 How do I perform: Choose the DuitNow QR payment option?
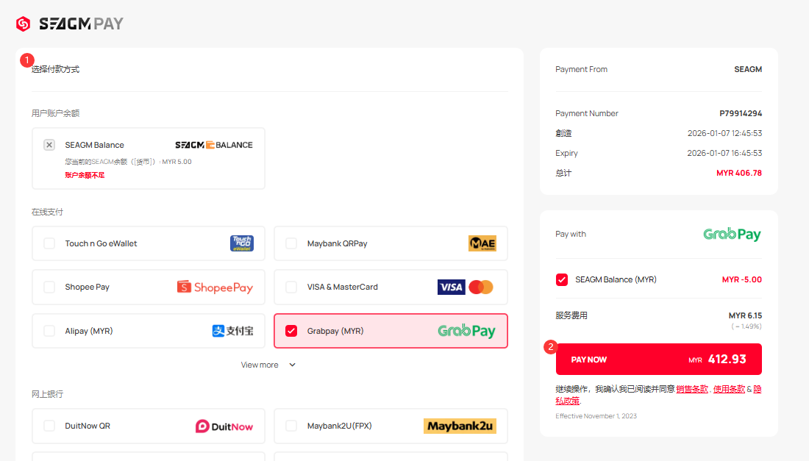(x=49, y=426)
